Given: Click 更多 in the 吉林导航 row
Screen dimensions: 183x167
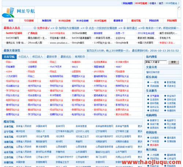Looking at the screenshot, I should (x=140, y=126).
